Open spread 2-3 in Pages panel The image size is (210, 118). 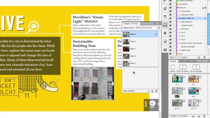(x=177, y=79)
